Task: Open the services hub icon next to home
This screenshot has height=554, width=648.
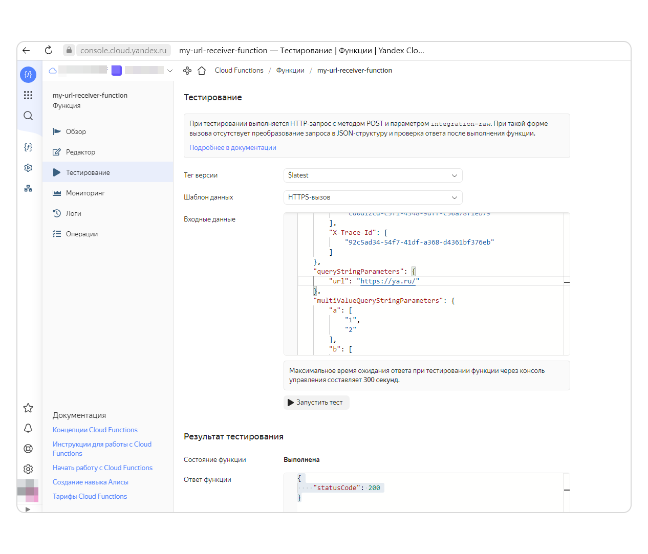Action: (187, 71)
